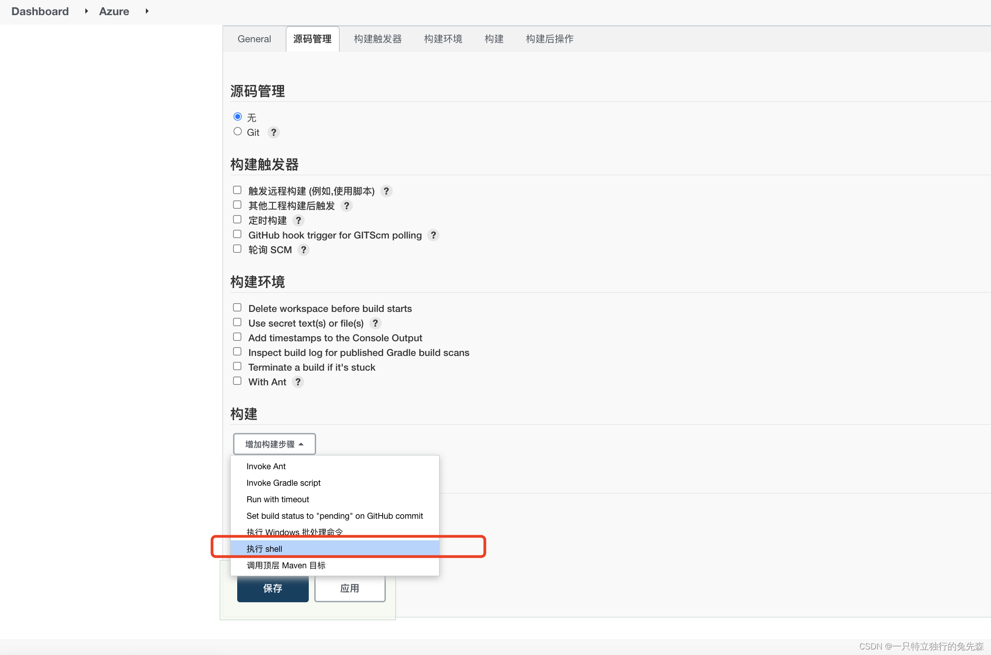Switch to the General tab
Viewport: 991px width, 655px height.
[254, 39]
